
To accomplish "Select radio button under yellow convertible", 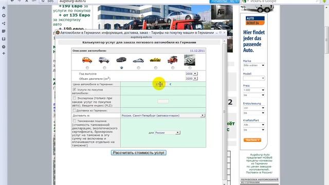I will tap(156, 68).
